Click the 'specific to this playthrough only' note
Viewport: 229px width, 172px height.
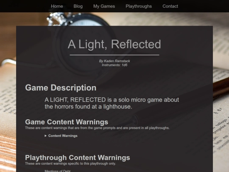70,164
